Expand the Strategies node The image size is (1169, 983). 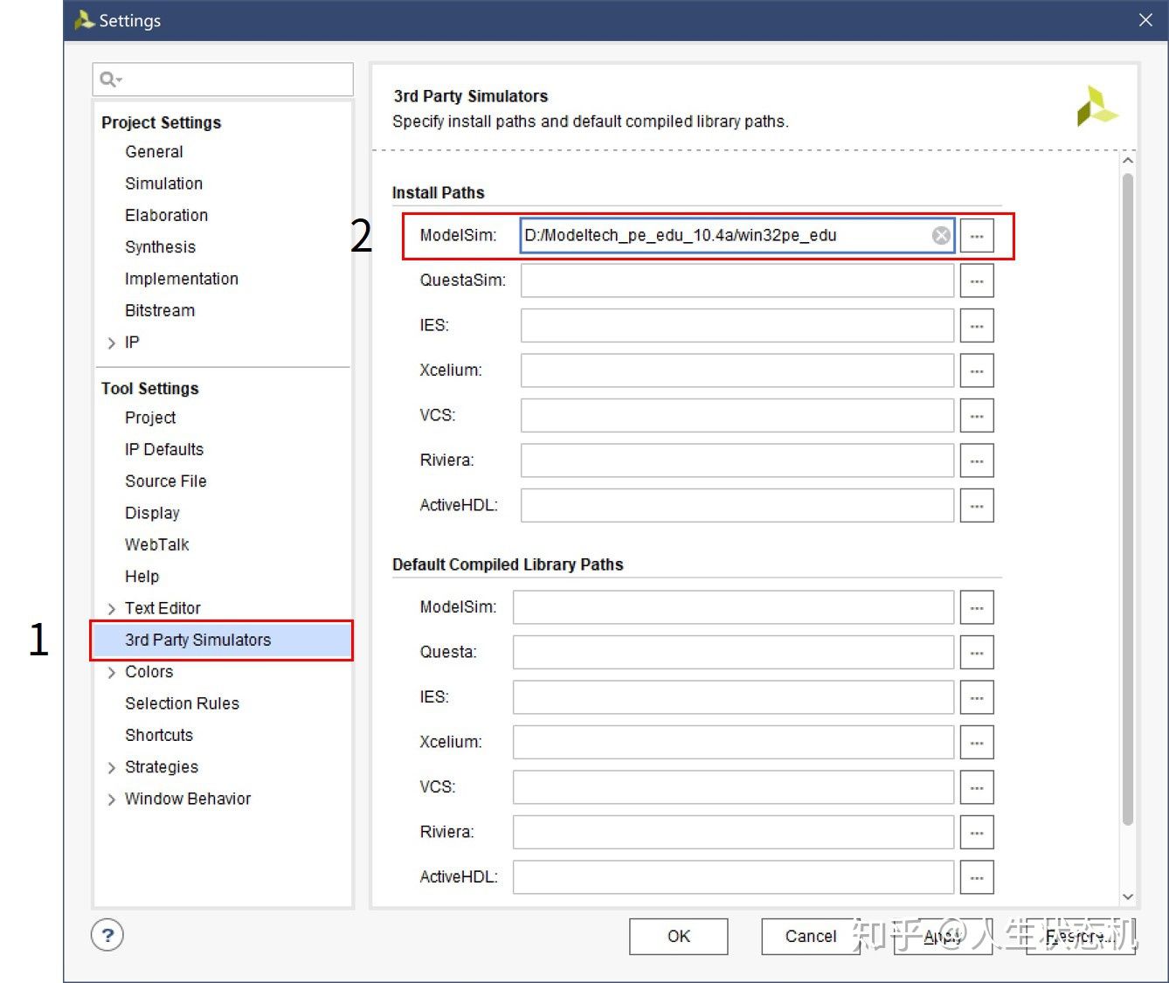(111, 768)
